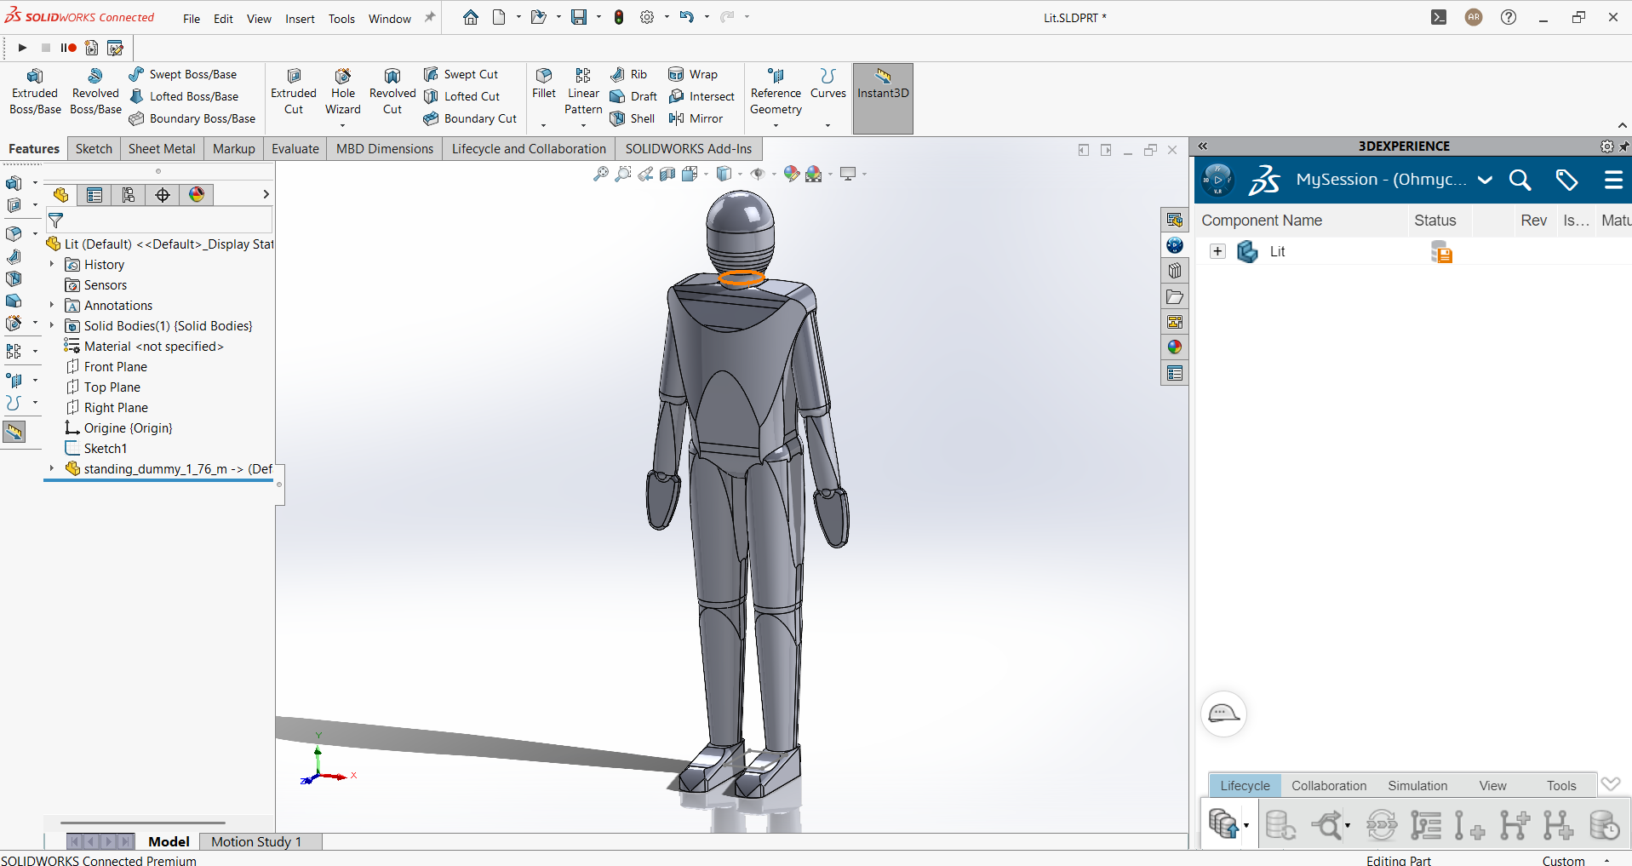Expand the Lit component in Component Name list
This screenshot has height=866, width=1632.
[1217, 251]
